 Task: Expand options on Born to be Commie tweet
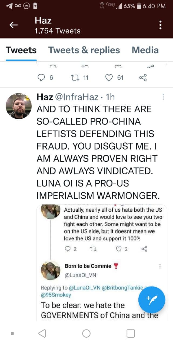tap(160, 266)
